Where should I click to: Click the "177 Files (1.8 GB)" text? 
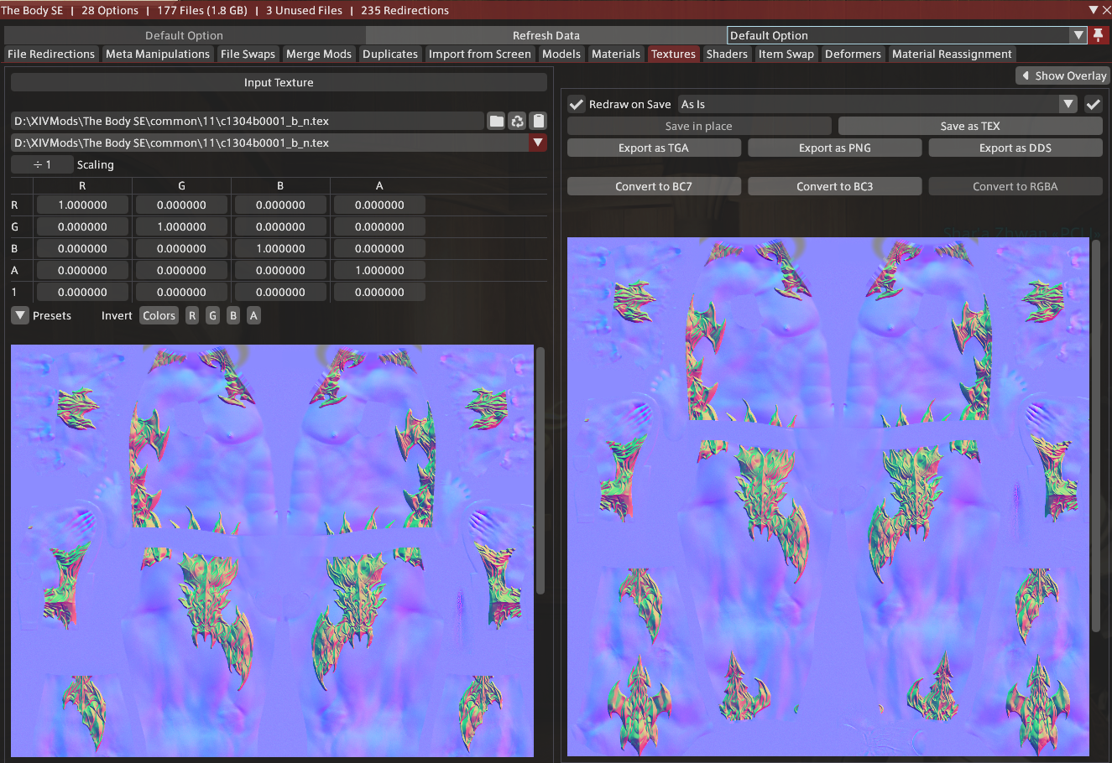(202, 10)
